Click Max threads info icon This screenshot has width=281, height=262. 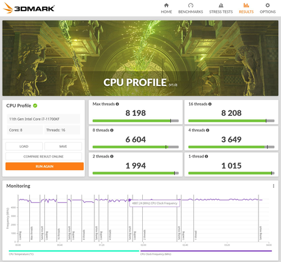pyautogui.click(x=117, y=104)
